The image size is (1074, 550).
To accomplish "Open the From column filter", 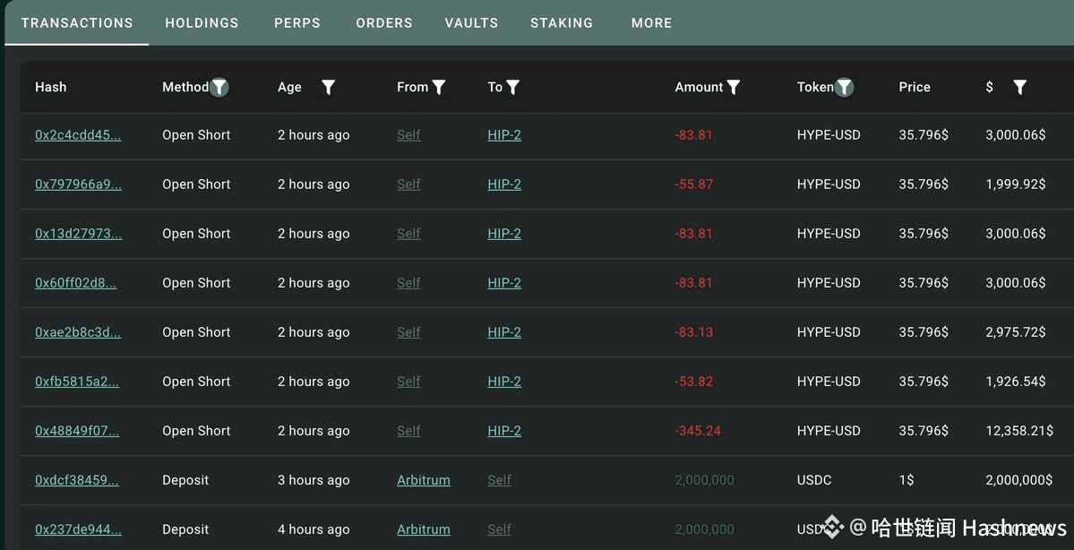I will pos(439,87).
